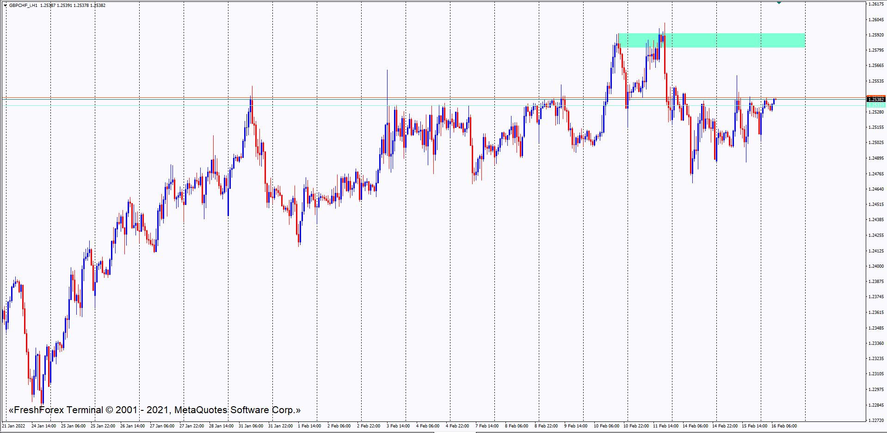
Task: Click the dropdown arrow beside GBPCHF_i,H1
Action: [x=5, y=6]
